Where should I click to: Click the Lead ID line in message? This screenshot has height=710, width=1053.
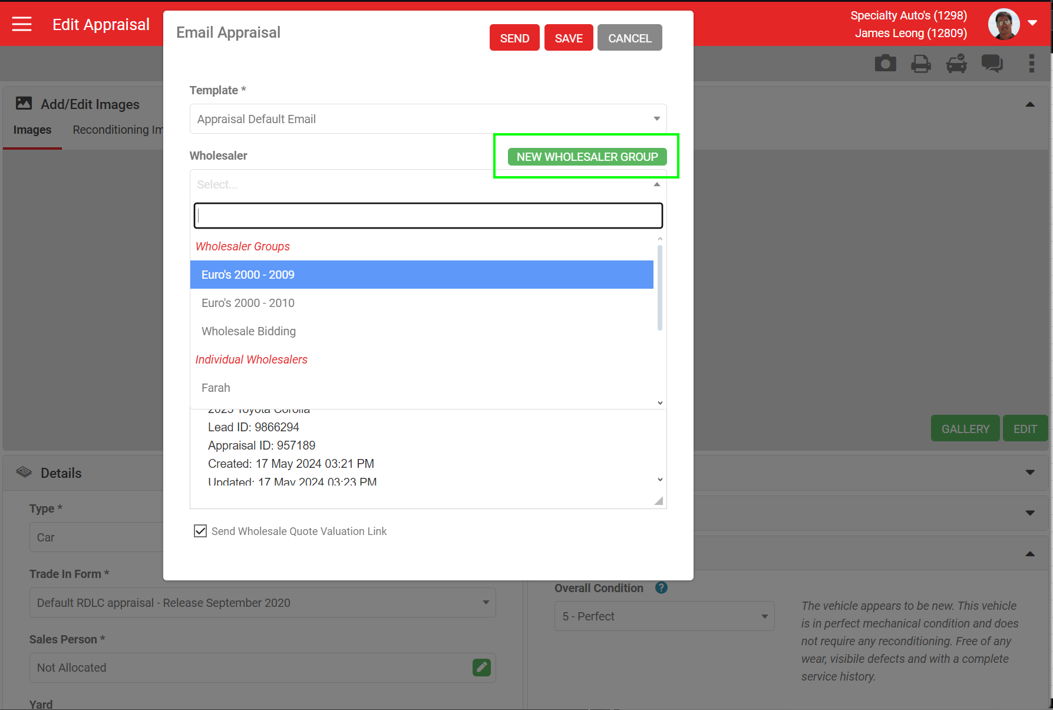tap(253, 427)
